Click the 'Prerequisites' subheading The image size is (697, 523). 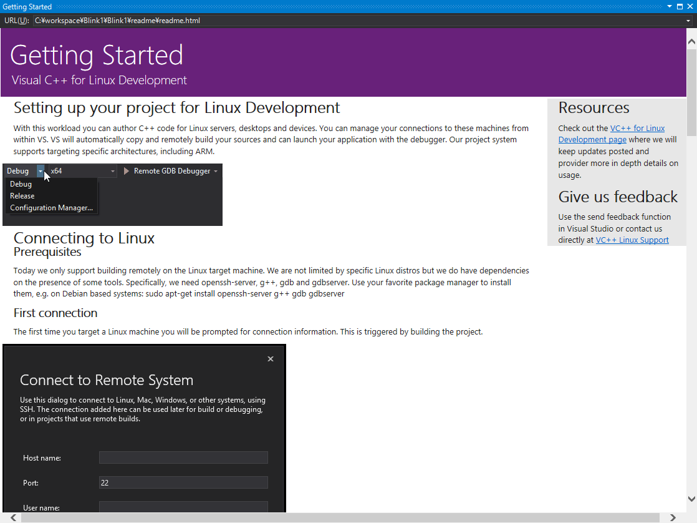point(47,252)
